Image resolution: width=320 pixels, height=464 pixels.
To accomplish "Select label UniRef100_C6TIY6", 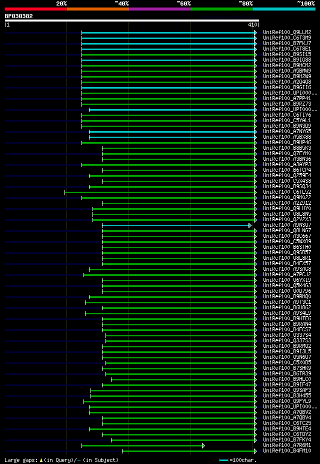I will [x=287, y=115].
